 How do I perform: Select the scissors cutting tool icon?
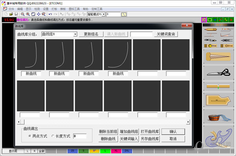[218, 72]
